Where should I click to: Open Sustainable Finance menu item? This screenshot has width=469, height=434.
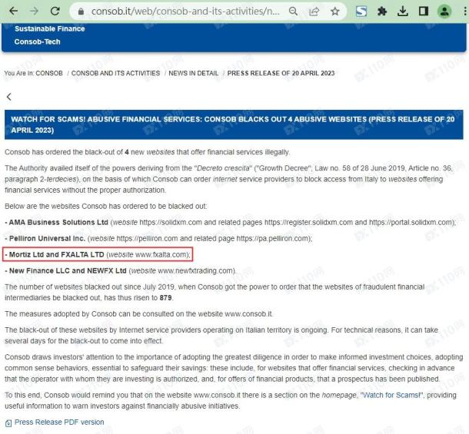click(x=50, y=28)
